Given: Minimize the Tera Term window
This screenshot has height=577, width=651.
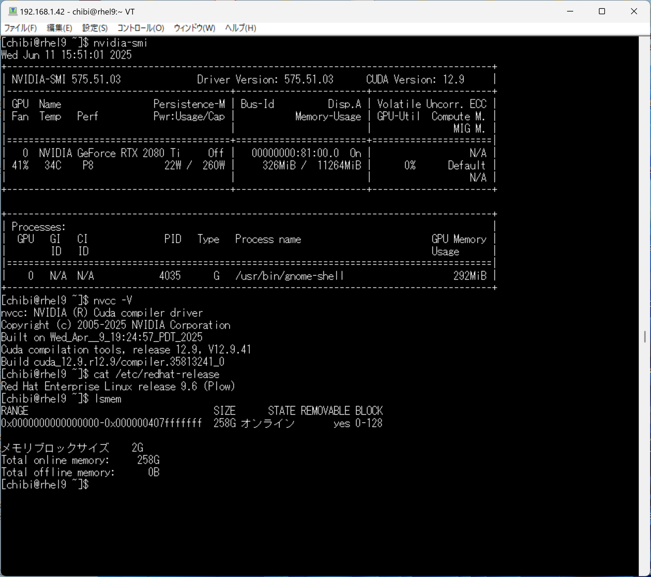Looking at the screenshot, I should coord(570,12).
